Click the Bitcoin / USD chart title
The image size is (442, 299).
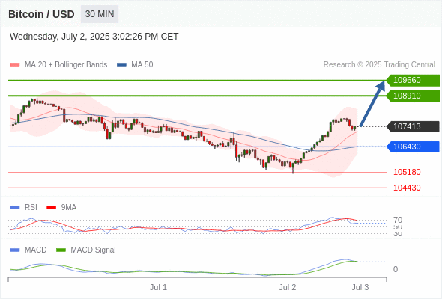pos(41,14)
